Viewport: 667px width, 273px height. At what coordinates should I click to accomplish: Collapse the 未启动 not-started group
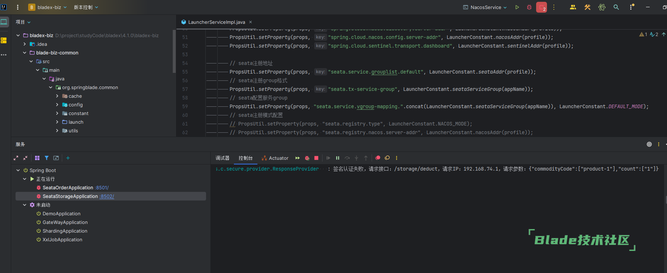coord(25,205)
